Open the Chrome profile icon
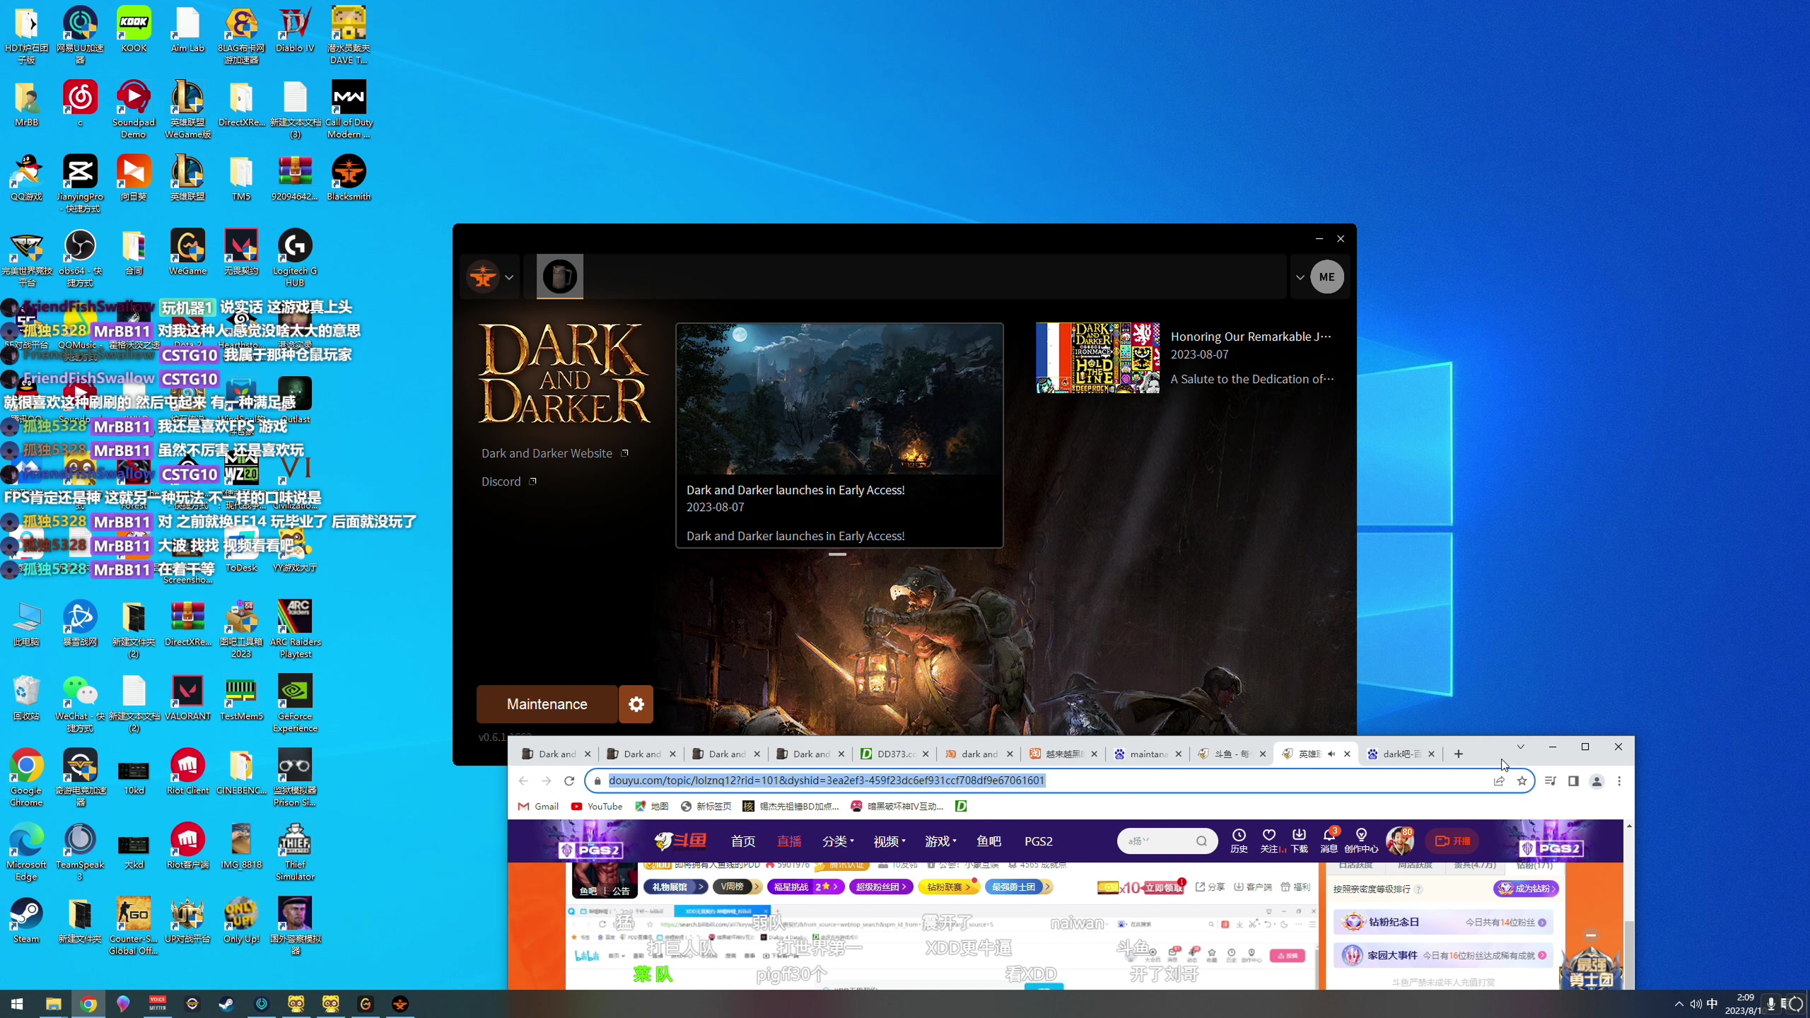 1596,780
